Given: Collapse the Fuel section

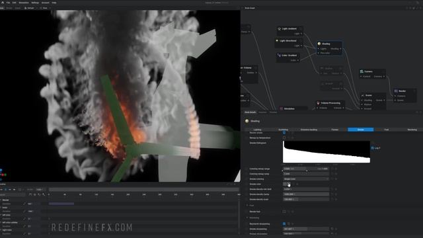Looking at the screenshot, I should point(247,206).
